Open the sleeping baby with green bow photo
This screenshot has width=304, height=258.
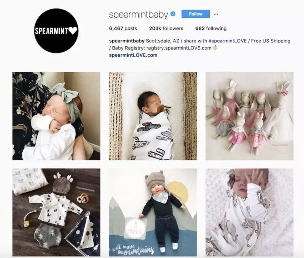[56, 116]
